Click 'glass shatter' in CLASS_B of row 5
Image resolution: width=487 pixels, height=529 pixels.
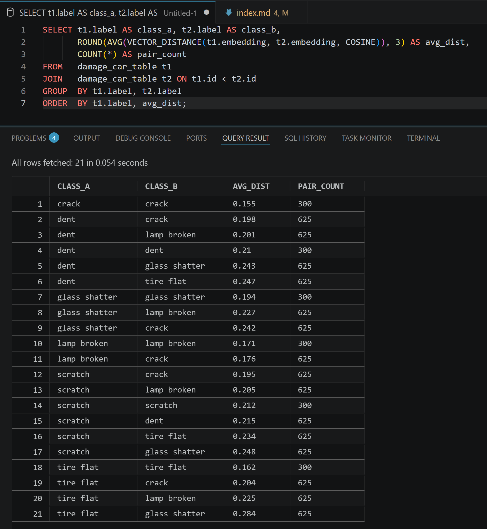click(x=175, y=266)
